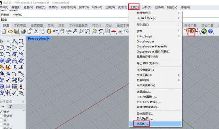Click the Explode icon
Screen dimensions: 219x129
8,67
